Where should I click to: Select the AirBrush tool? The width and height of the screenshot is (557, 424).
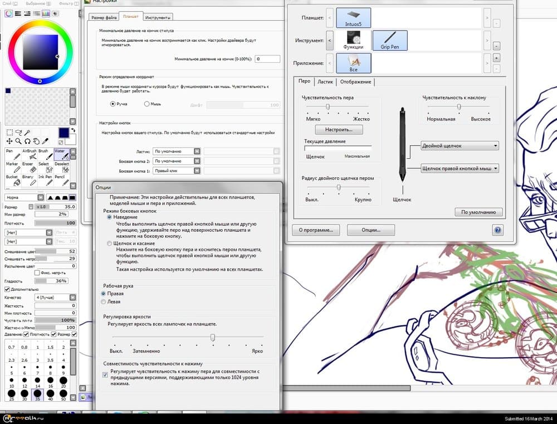coord(28,154)
